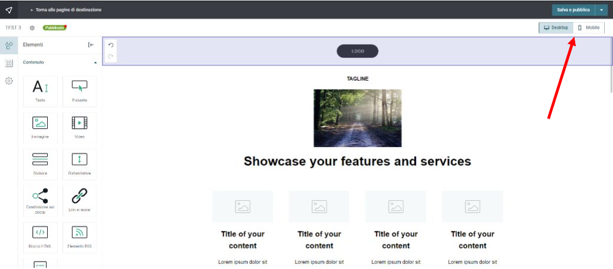This screenshot has height=269, width=613.
Task: Click the paper plane app logo
Action: click(9, 10)
